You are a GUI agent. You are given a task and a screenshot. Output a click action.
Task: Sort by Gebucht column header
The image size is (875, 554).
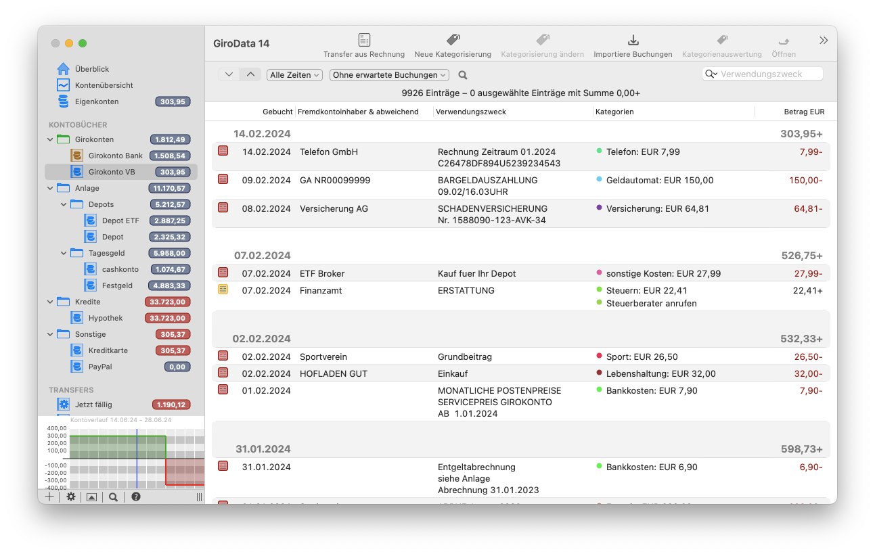pyautogui.click(x=277, y=112)
